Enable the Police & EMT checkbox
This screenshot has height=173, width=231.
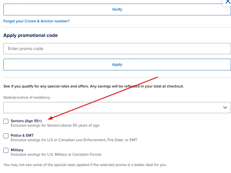6,136
